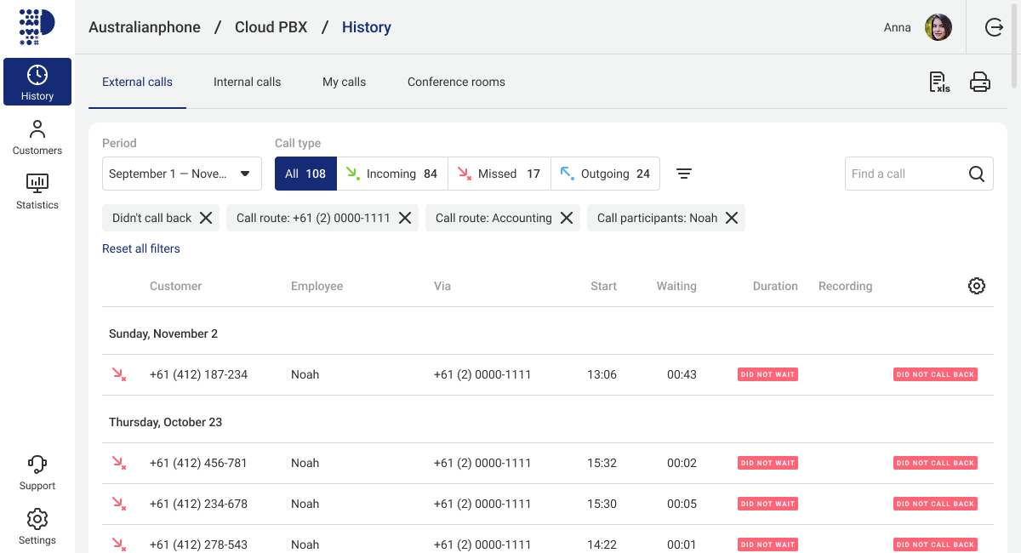Click employee Noah in 13:06 row

click(x=305, y=374)
